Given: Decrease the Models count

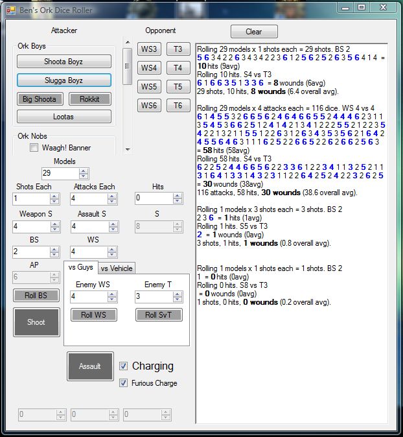Looking at the screenshot, I should pos(84,176).
